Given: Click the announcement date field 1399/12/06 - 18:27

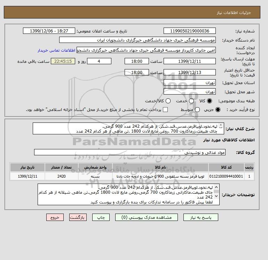Looking at the screenshot, I should coord(49,31).
